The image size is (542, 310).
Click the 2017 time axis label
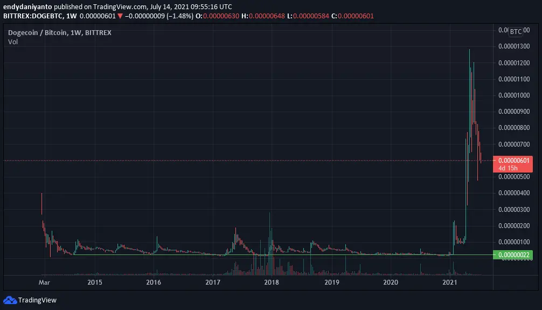[x=213, y=283]
